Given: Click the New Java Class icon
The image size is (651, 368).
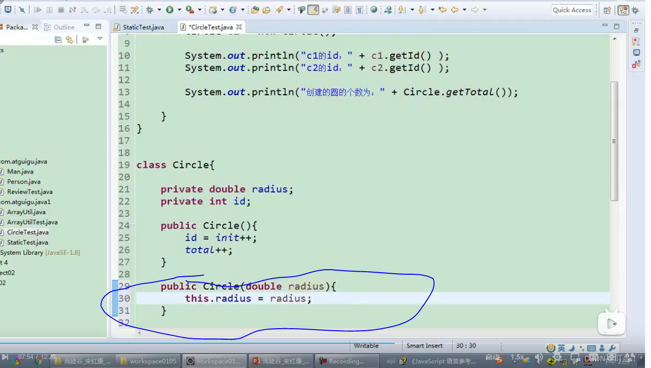Looking at the screenshot, I should pyautogui.click(x=233, y=10).
